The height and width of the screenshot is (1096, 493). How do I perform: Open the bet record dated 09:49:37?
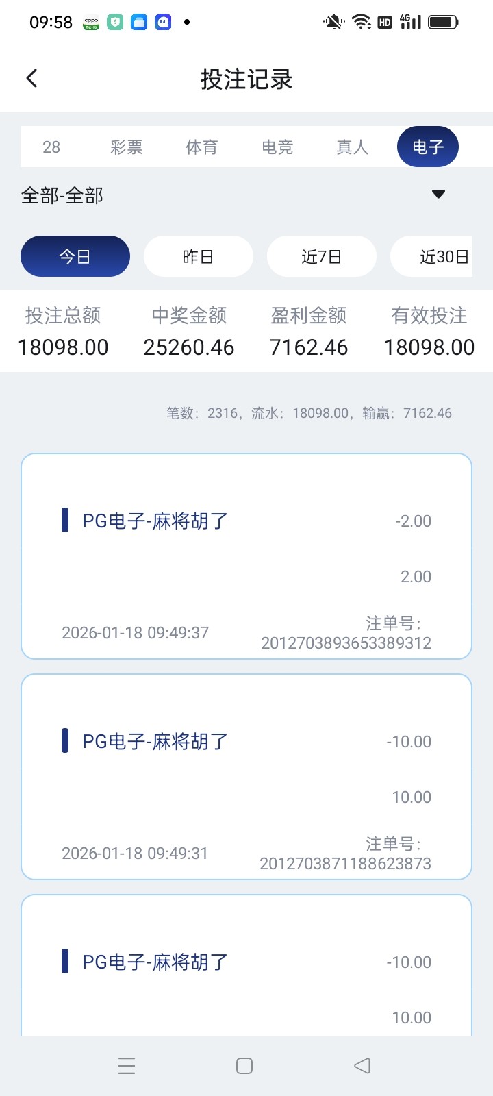click(246, 556)
